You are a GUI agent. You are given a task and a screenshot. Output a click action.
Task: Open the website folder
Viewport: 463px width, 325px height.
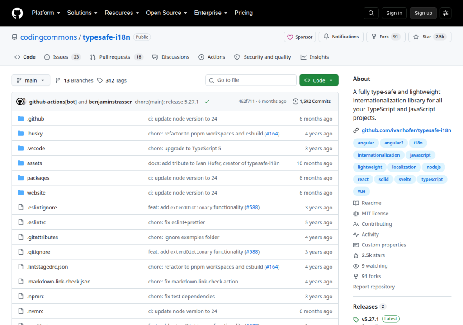tap(36, 193)
